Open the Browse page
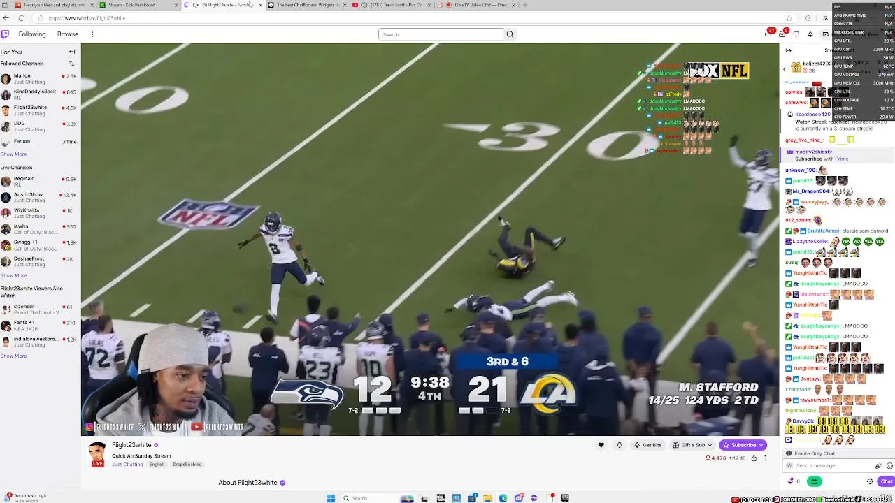The image size is (895, 503). [68, 34]
